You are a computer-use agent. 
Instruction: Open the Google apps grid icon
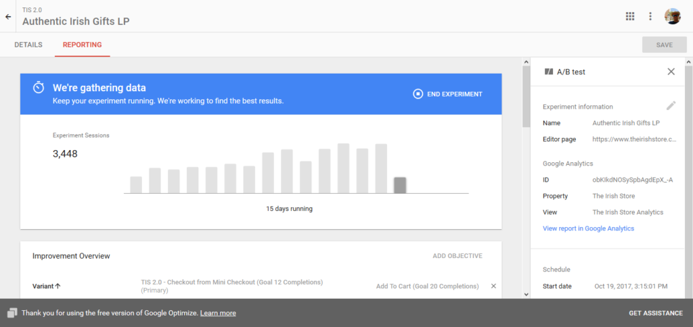(630, 16)
